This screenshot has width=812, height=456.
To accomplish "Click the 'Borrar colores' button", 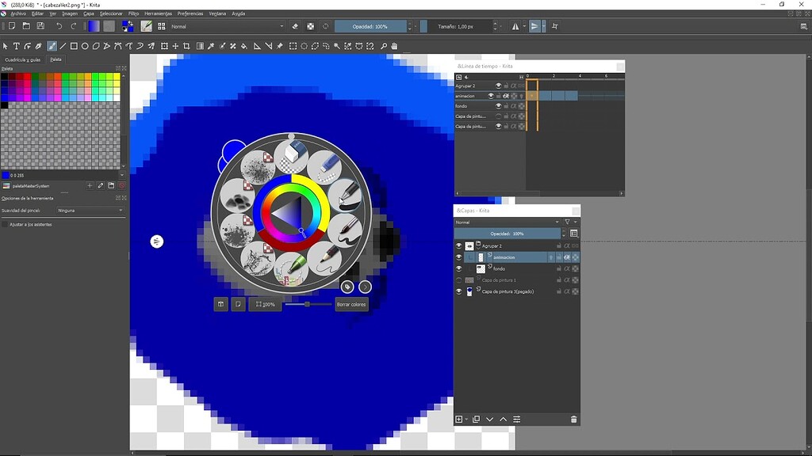I will [x=351, y=304].
